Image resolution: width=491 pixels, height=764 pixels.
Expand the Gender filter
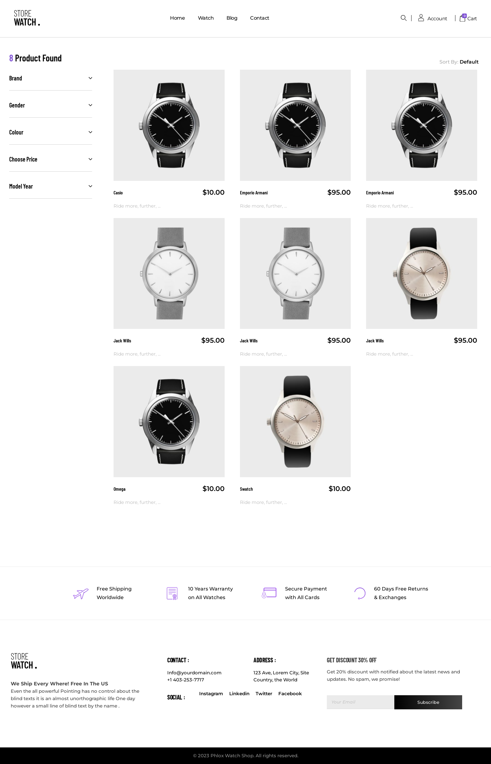click(50, 105)
